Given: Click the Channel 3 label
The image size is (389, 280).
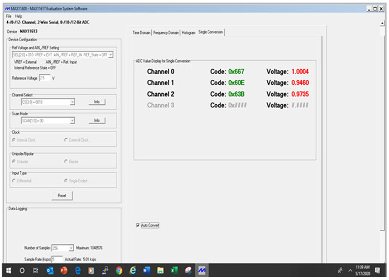Looking at the screenshot, I should [x=161, y=105].
